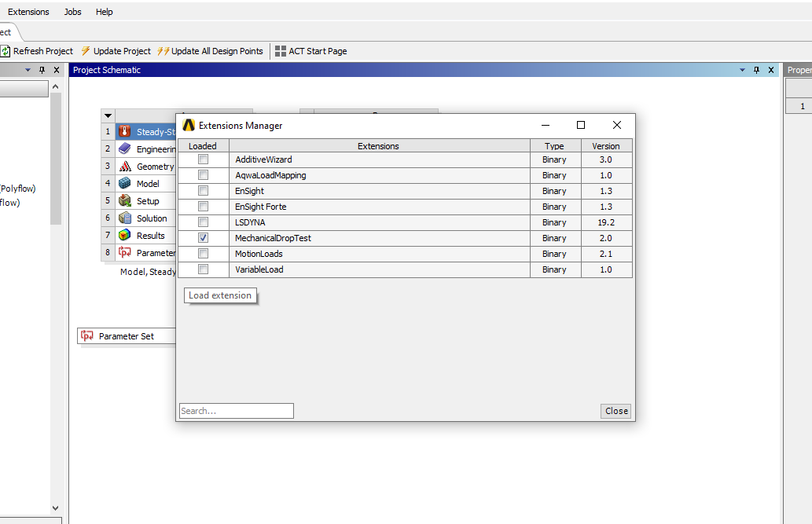Check the MotionLoads extension checkbox
This screenshot has width=812, height=524.
tap(203, 254)
